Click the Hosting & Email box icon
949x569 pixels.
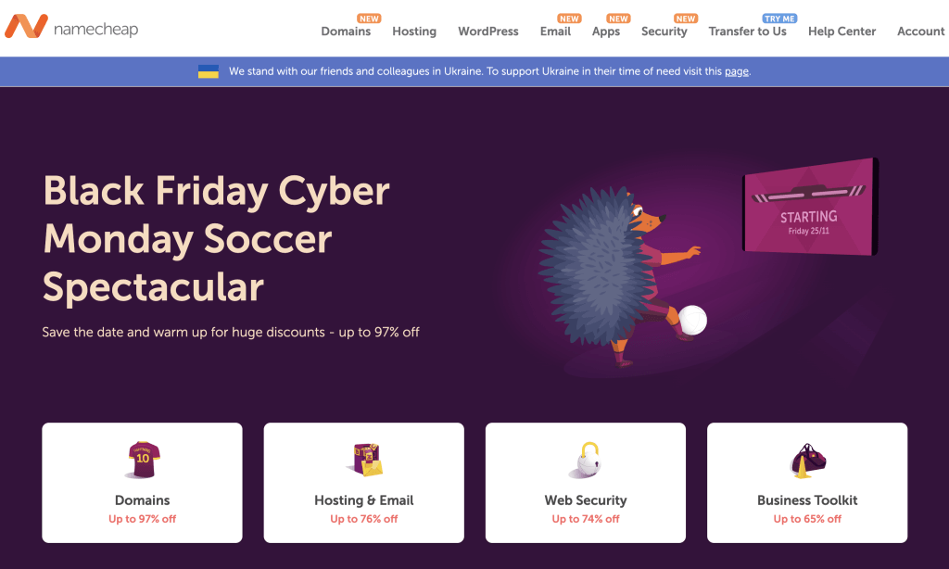[364, 460]
